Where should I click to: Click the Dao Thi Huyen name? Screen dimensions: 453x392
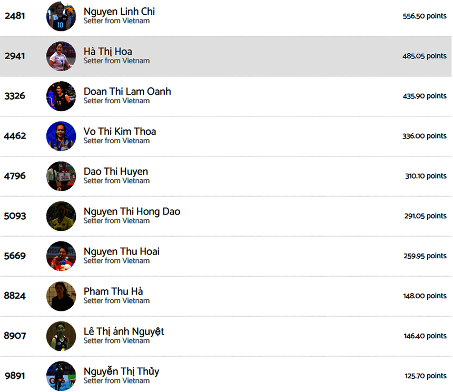pos(116,172)
